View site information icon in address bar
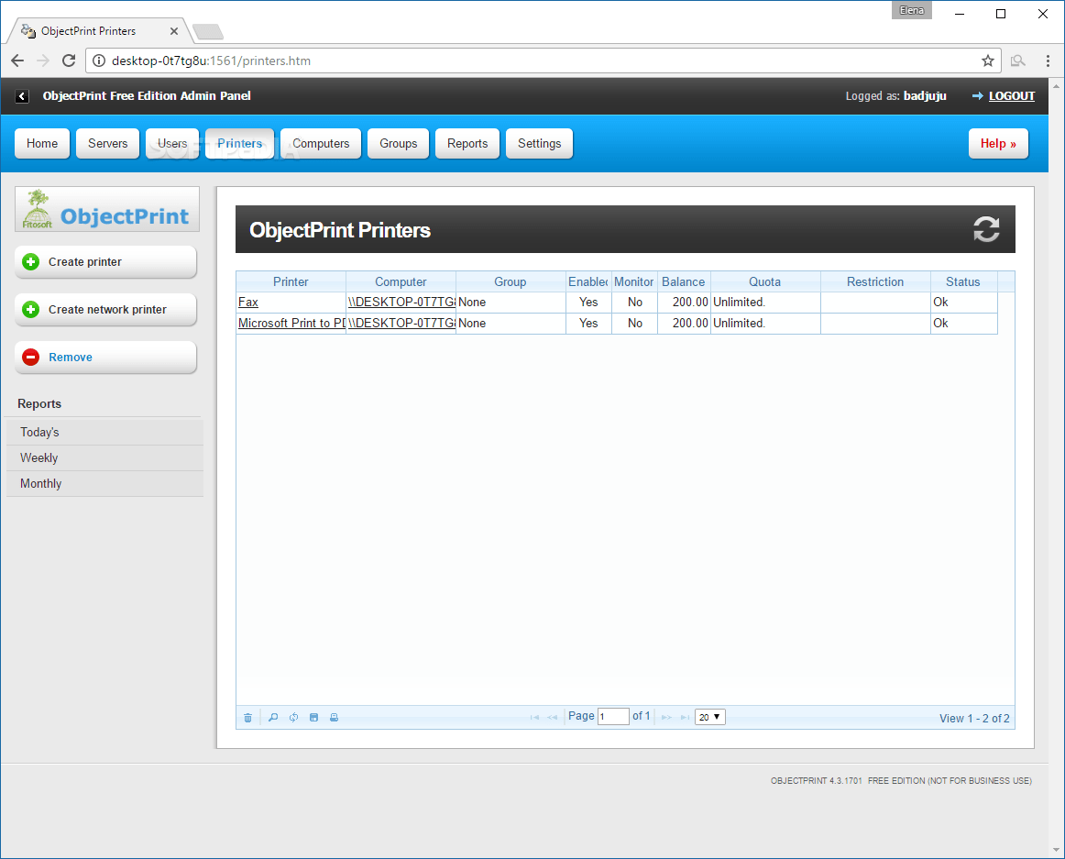1065x859 pixels. (98, 61)
